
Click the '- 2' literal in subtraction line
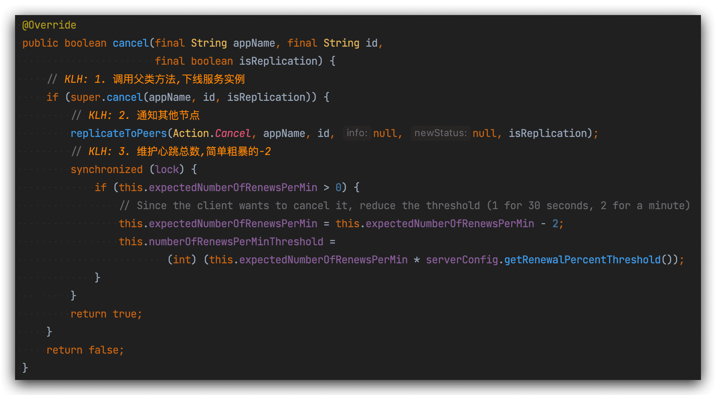[x=549, y=224]
